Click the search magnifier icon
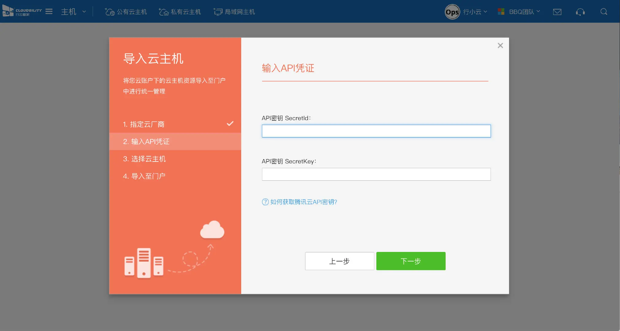620x331 pixels. tap(604, 12)
